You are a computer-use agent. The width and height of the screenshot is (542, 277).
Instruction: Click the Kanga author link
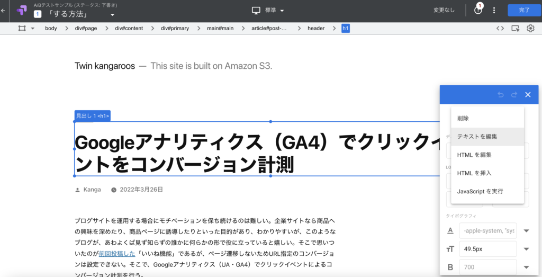pyautogui.click(x=92, y=190)
